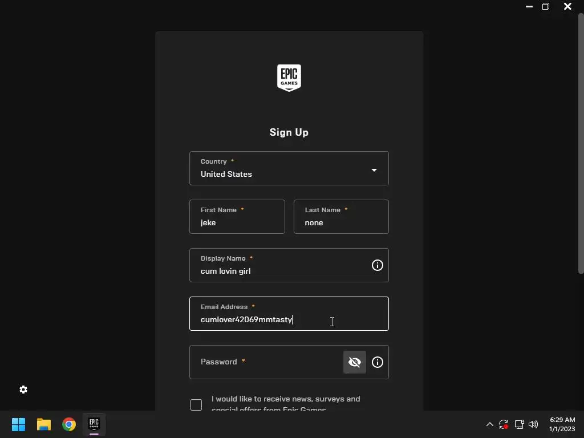
Task: Restore down the launcher window
Action: pyautogui.click(x=546, y=6)
